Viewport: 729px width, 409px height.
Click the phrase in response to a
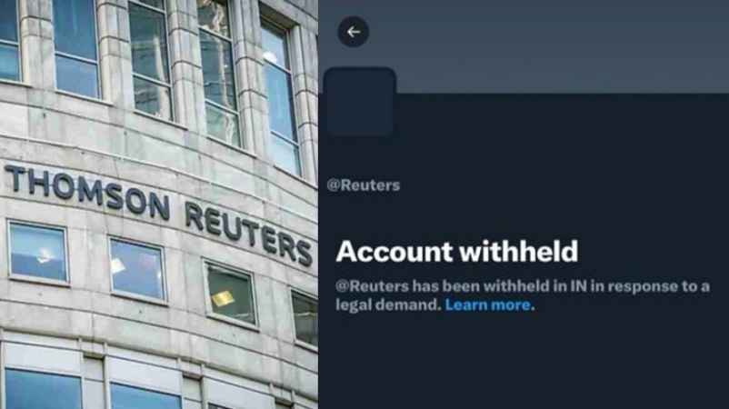pos(650,286)
